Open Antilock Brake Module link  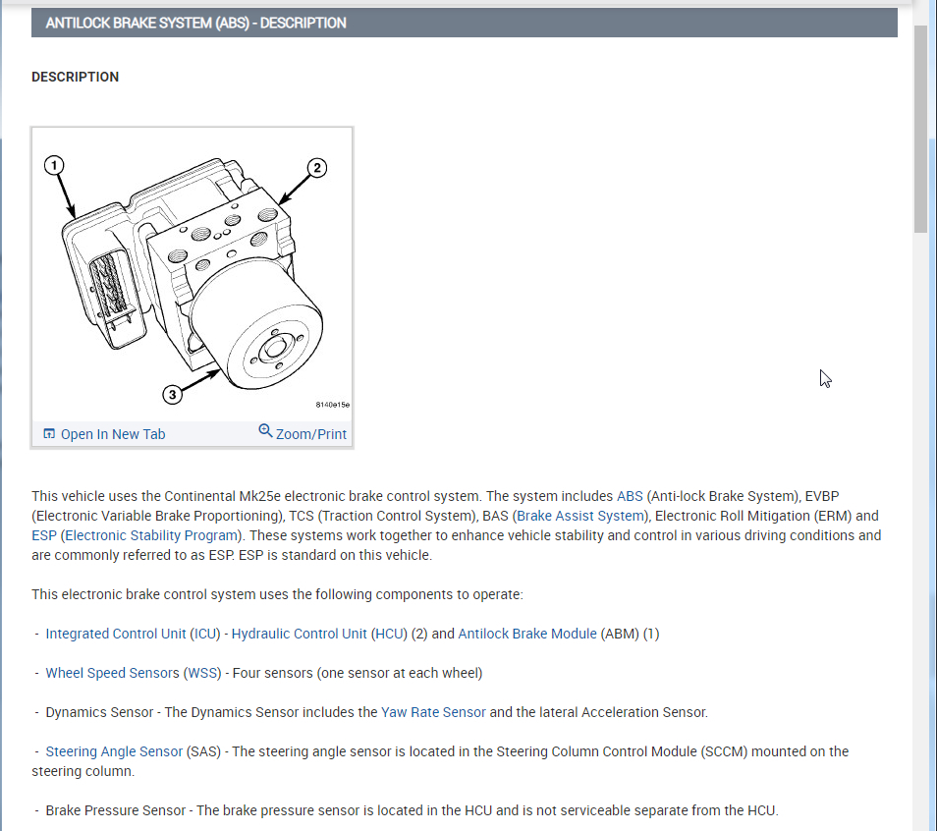coord(527,634)
